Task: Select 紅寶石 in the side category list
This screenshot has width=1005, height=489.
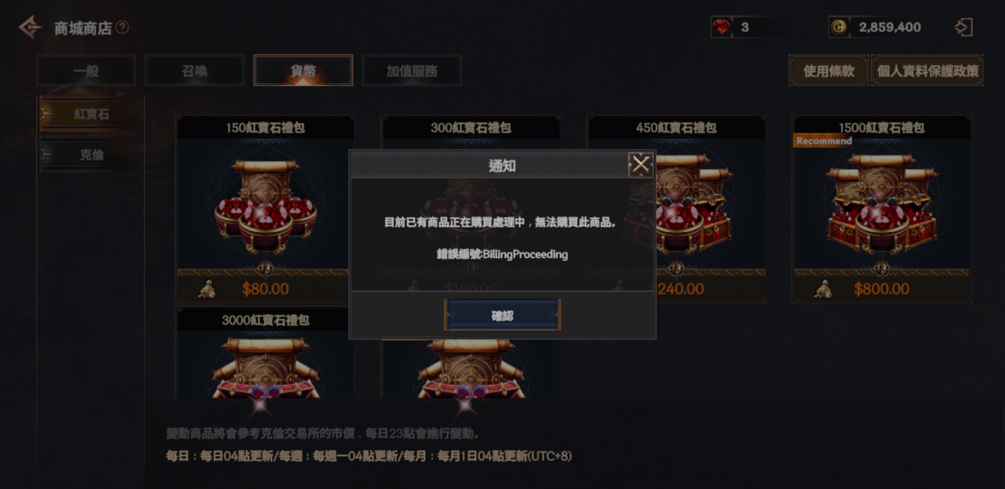Action: tap(92, 114)
